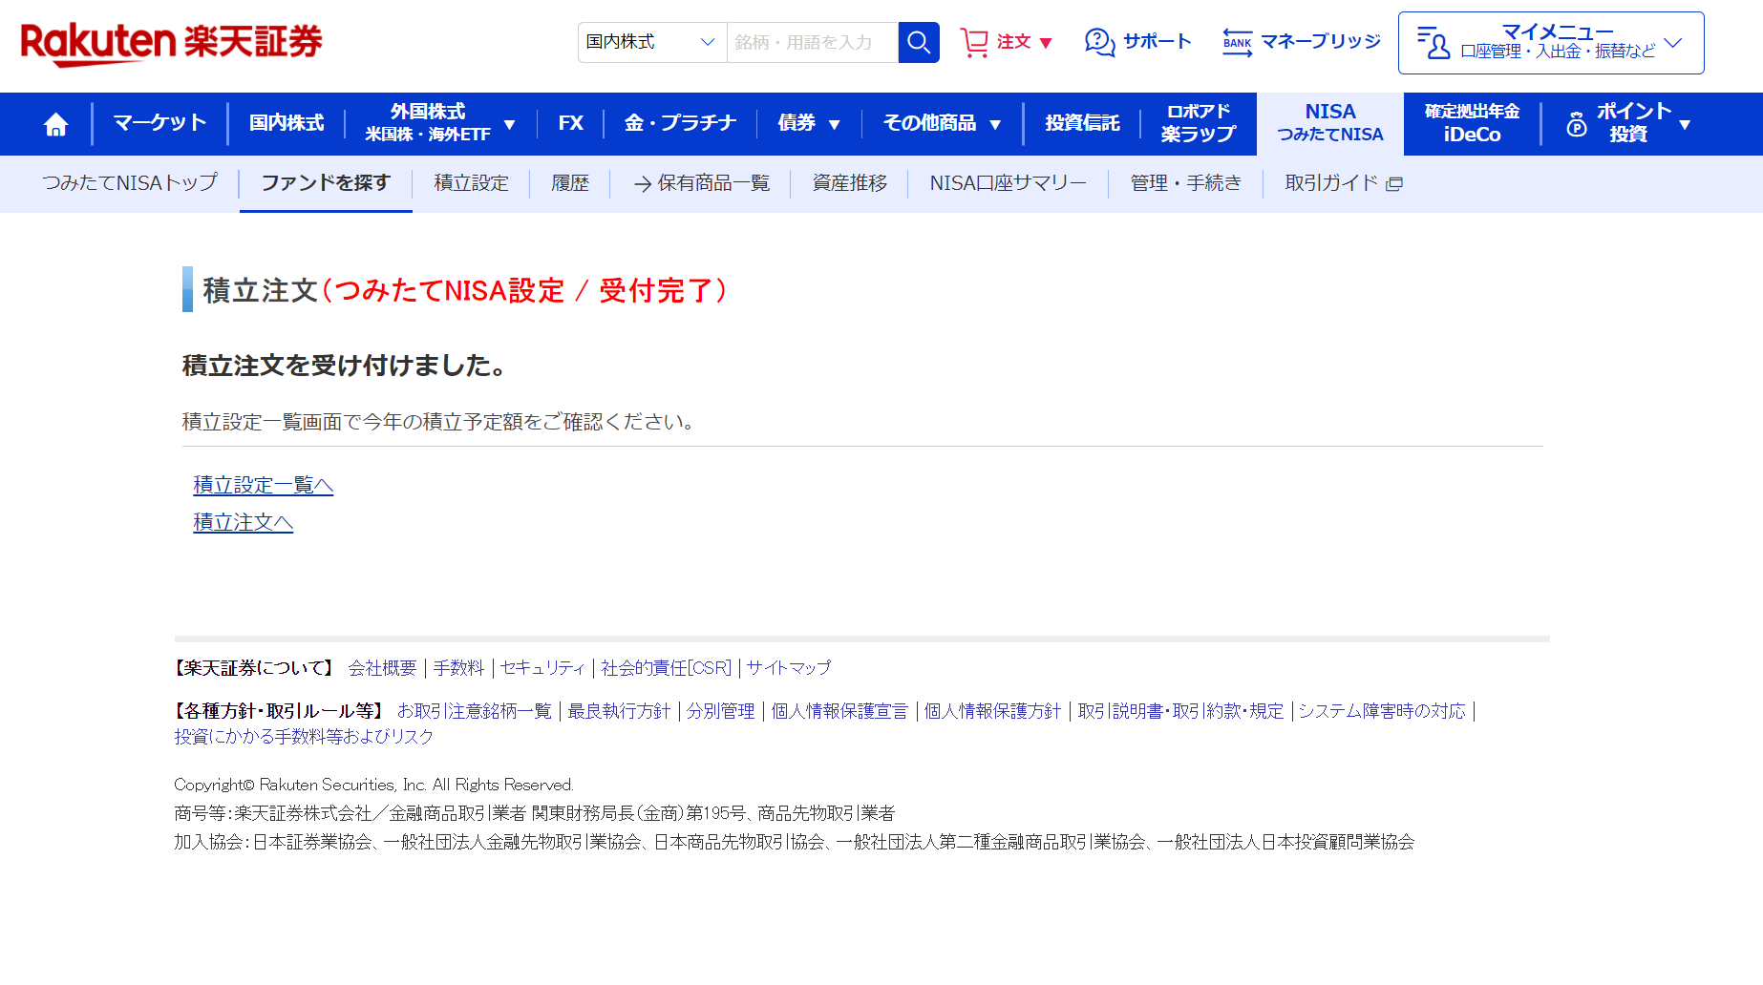
Task: Follow the 積立注文へ link
Action: tap(244, 522)
